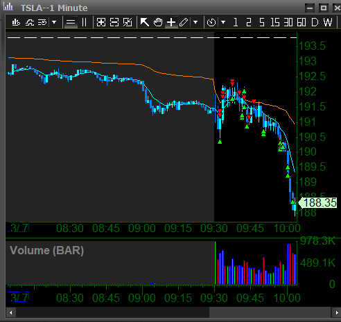341x322 pixels.
Task: Click the TSLA--1 Minute window title
Action: (54, 8)
